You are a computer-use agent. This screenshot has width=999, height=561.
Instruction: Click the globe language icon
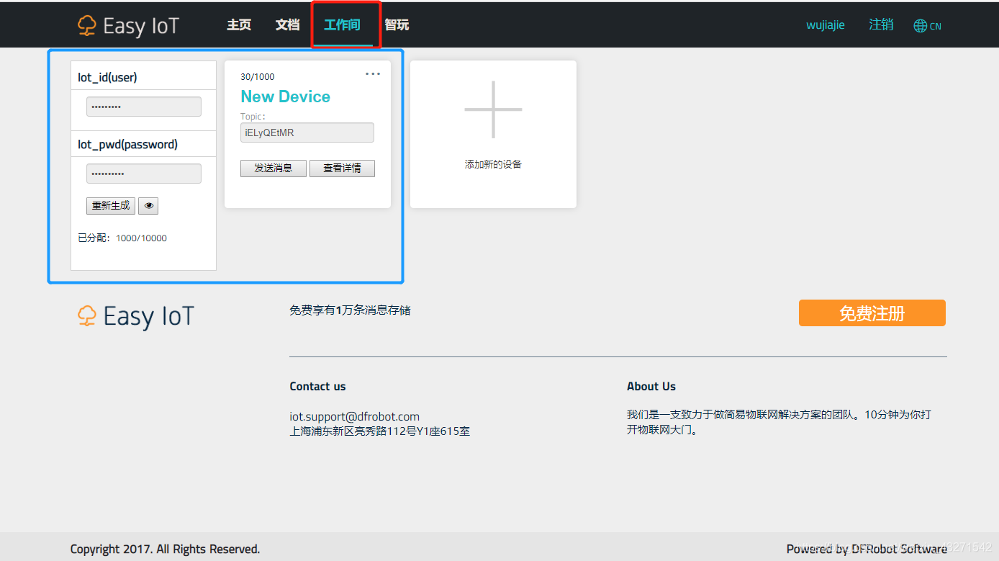(x=920, y=26)
